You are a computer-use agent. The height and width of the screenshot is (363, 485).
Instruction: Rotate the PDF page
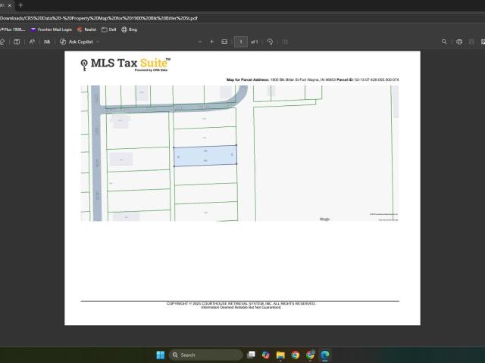pos(270,42)
